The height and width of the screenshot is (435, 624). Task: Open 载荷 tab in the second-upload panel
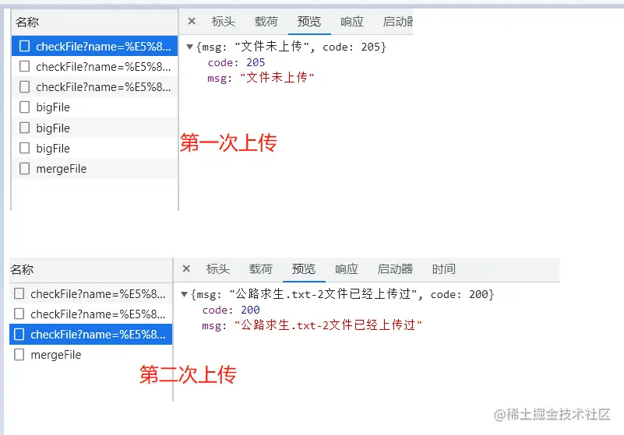pos(261,269)
